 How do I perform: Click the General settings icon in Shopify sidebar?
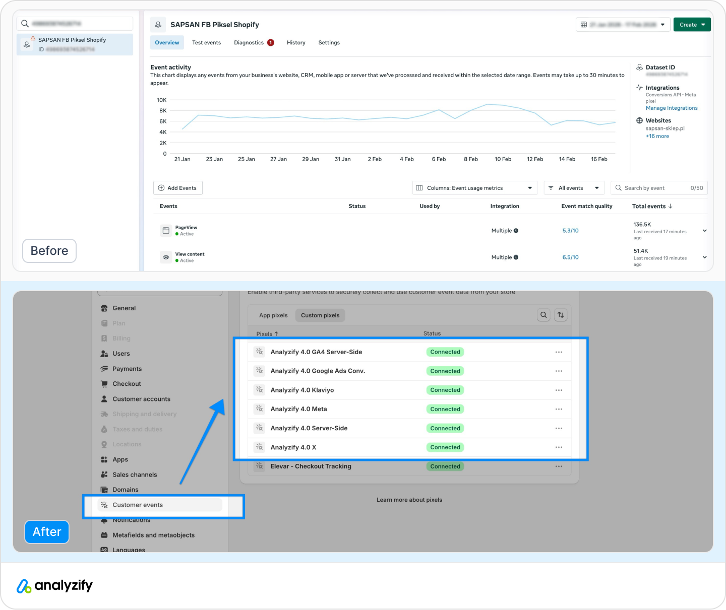104,308
